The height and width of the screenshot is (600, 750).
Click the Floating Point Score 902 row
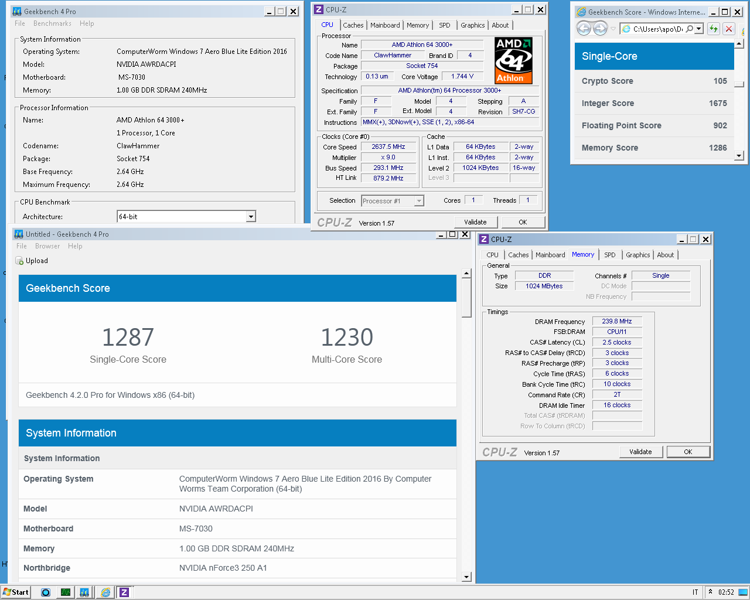[x=654, y=125]
